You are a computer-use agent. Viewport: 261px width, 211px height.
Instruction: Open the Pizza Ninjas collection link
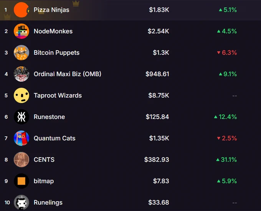pos(51,10)
